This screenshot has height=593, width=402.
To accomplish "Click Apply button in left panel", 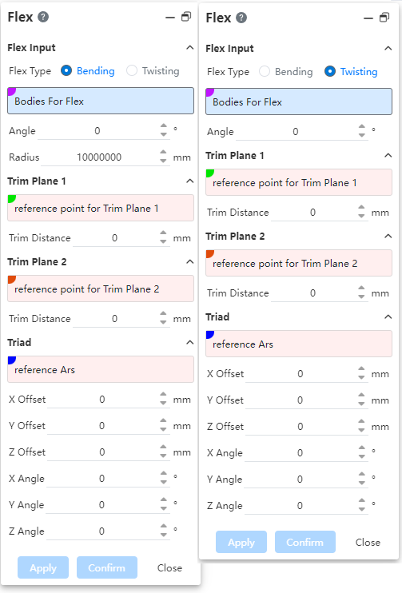I will click(43, 567).
